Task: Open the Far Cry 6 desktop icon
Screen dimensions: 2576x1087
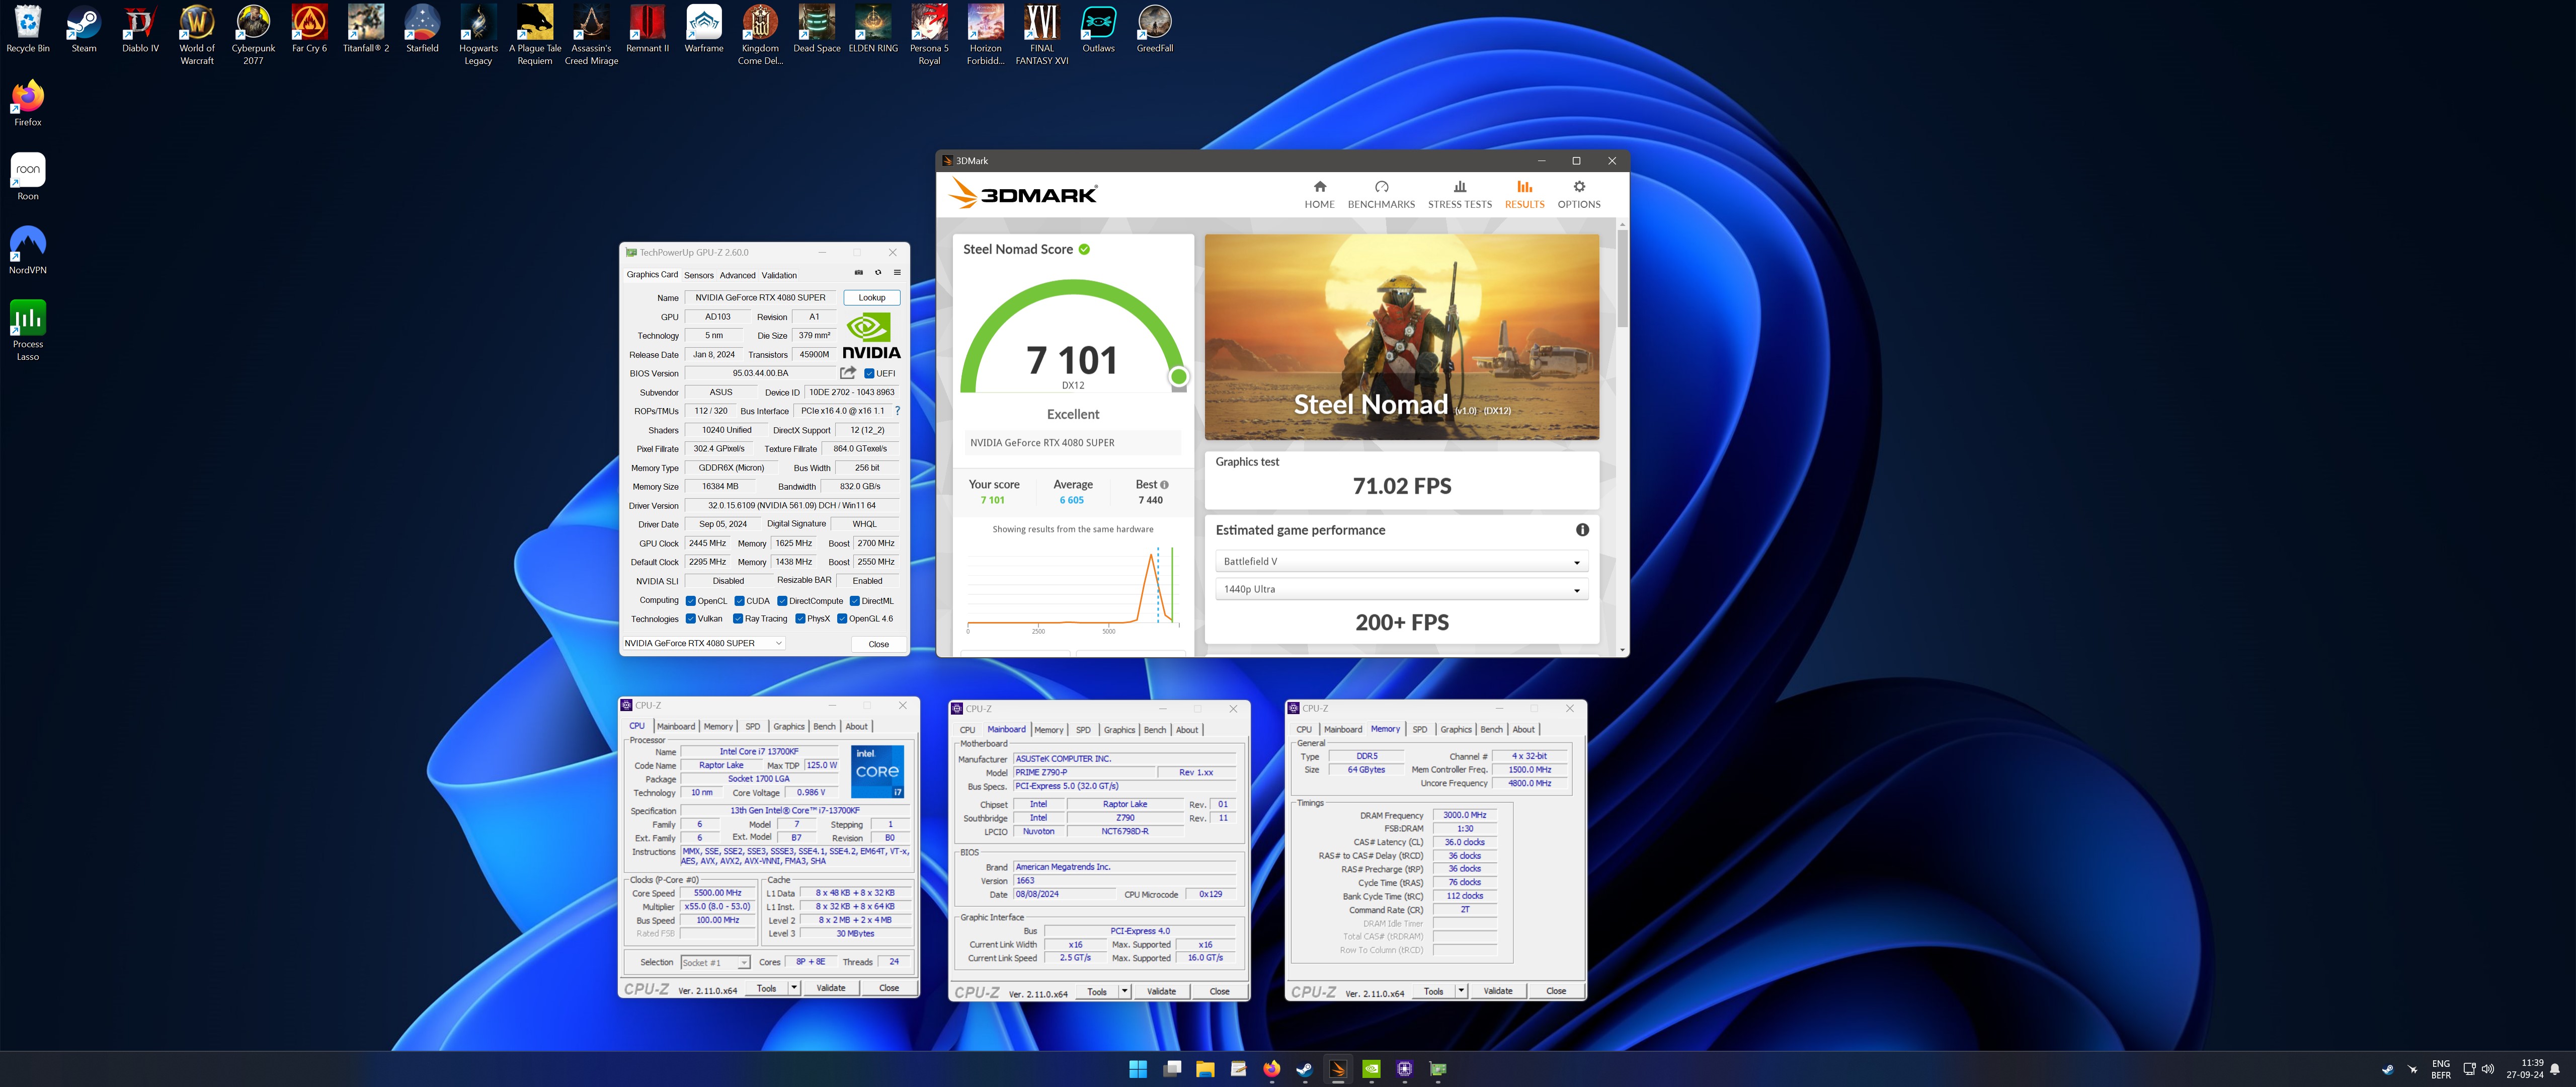Action: [x=309, y=28]
